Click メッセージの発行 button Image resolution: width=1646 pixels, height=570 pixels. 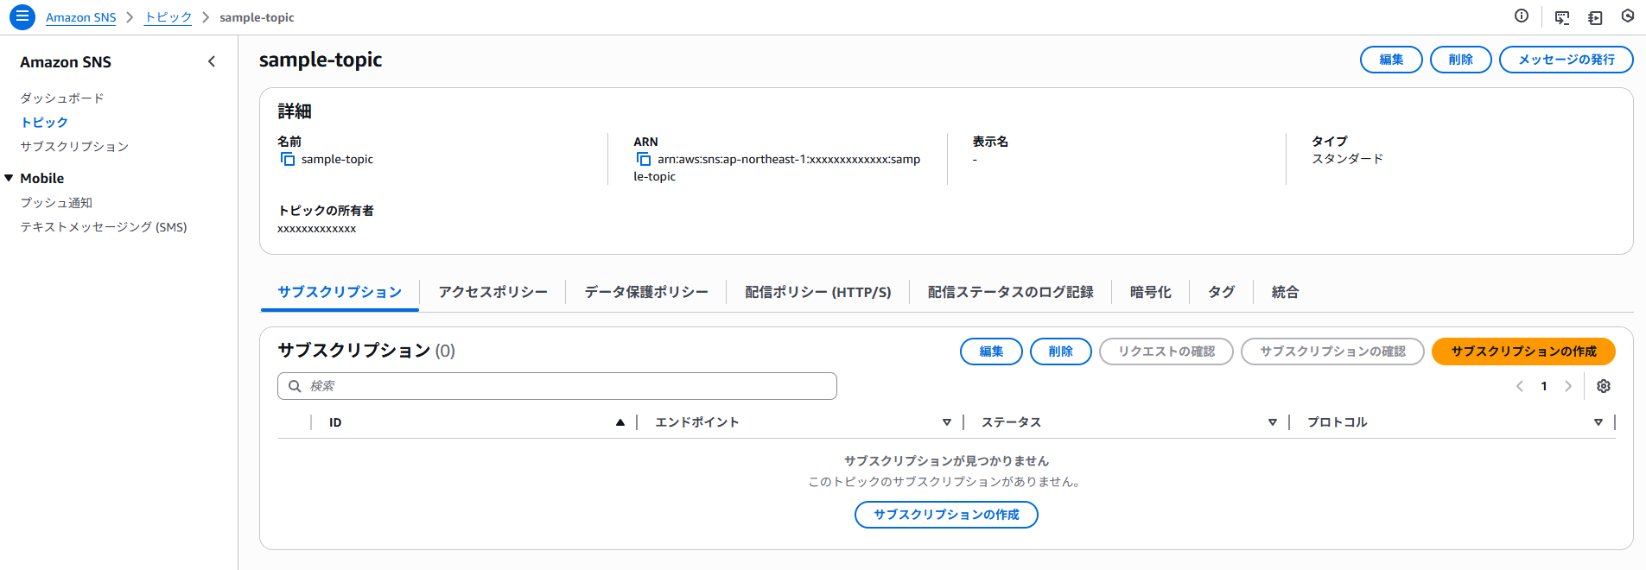[1566, 60]
